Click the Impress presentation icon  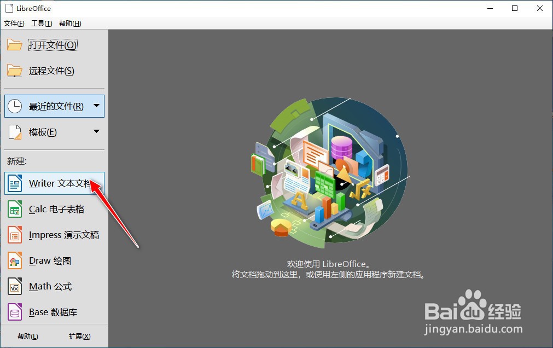coord(15,235)
